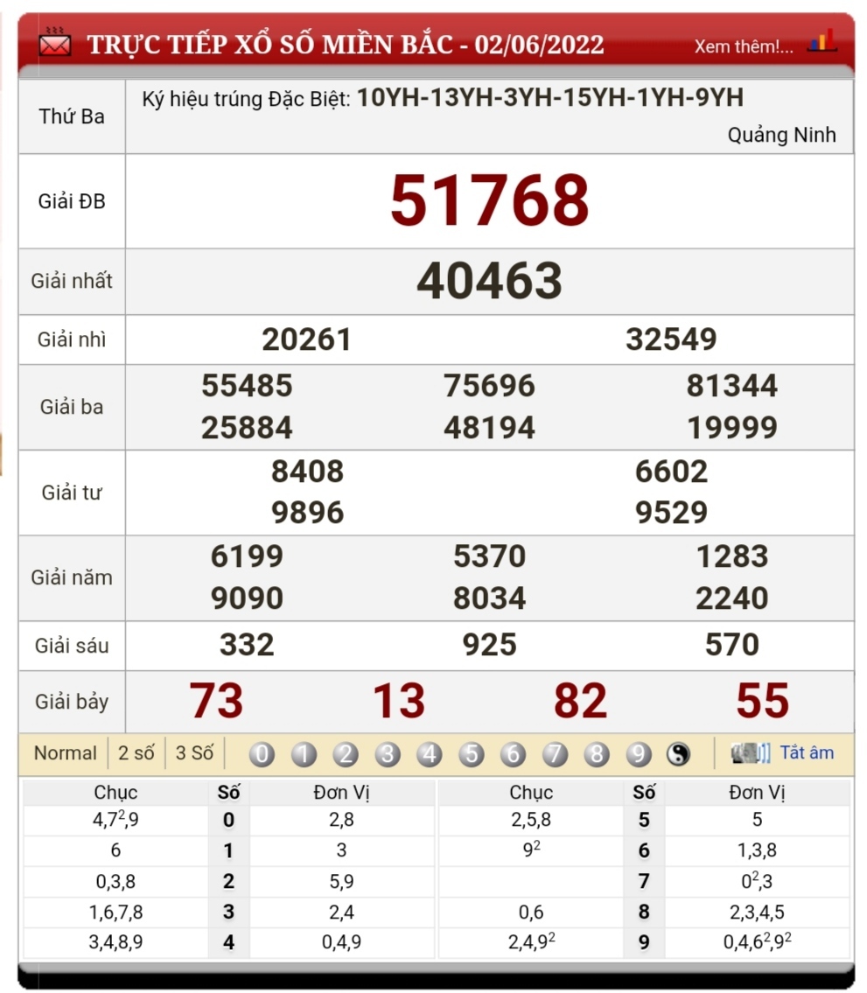Select sixth prize number 332
The image size is (867, 993).
pyautogui.click(x=247, y=645)
